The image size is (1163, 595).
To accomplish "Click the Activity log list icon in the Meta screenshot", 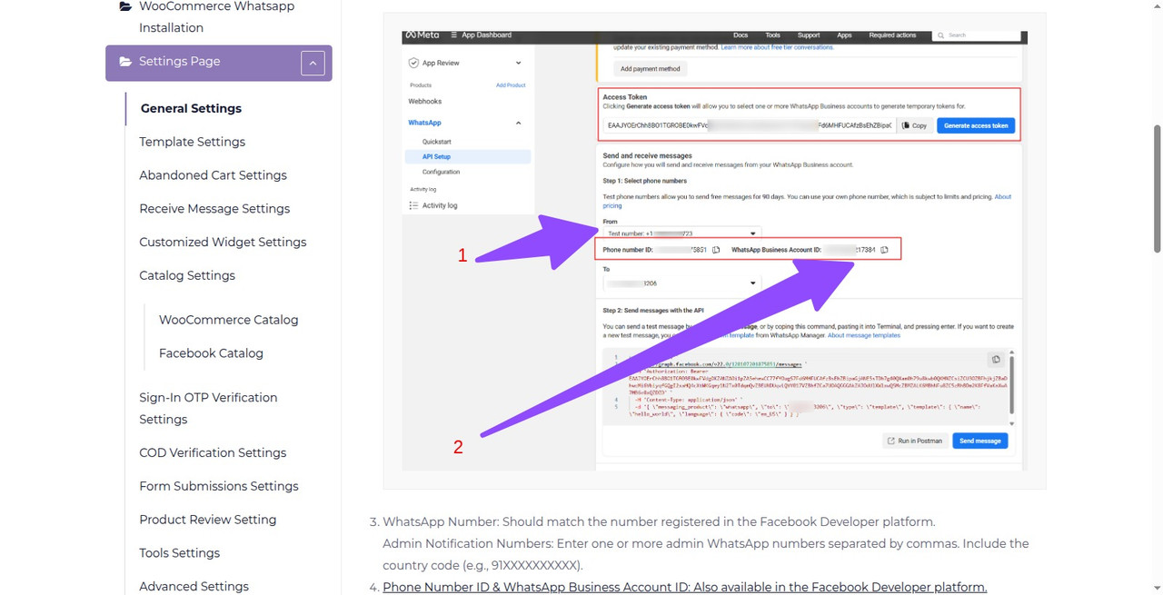I will (413, 205).
